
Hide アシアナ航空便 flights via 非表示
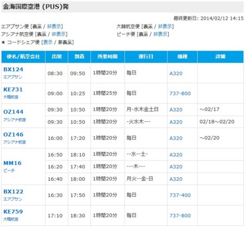(x=59, y=34)
